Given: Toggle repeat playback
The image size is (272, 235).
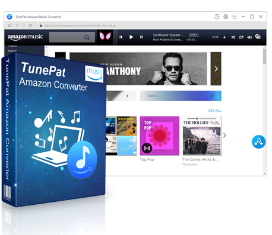Looking at the screenshot, I should [241, 37].
